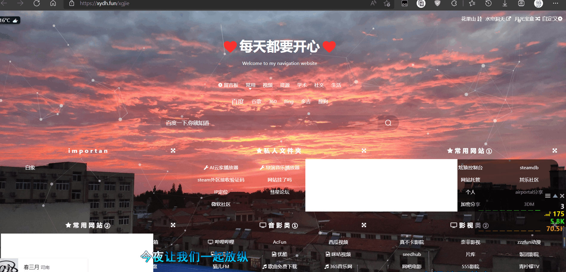Select 谷歌 as the search engine
Screen dimensions: 566x272
(256, 102)
